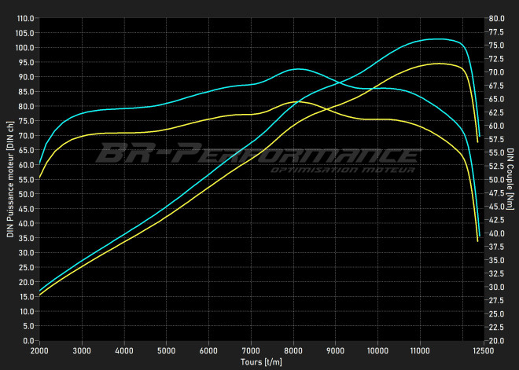The height and width of the screenshot is (370, 519).
Task: Click the yellow torque curve's peak near 8000 rpm
Action: click(294, 101)
